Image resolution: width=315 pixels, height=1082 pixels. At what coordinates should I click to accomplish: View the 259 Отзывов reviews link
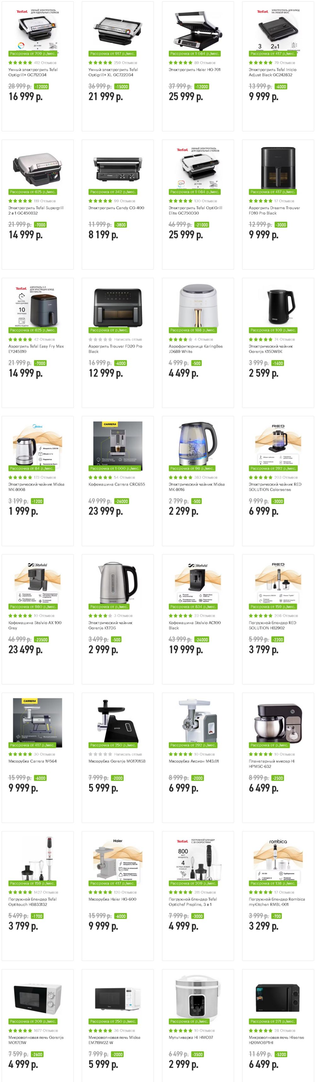(x=126, y=63)
